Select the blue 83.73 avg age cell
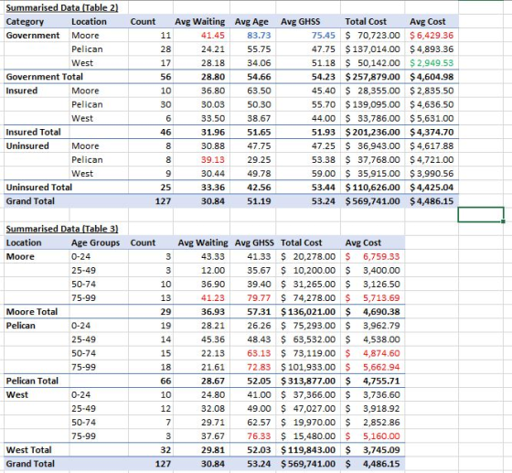Image resolution: width=512 pixels, height=473 pixels. tap(259, 36)
